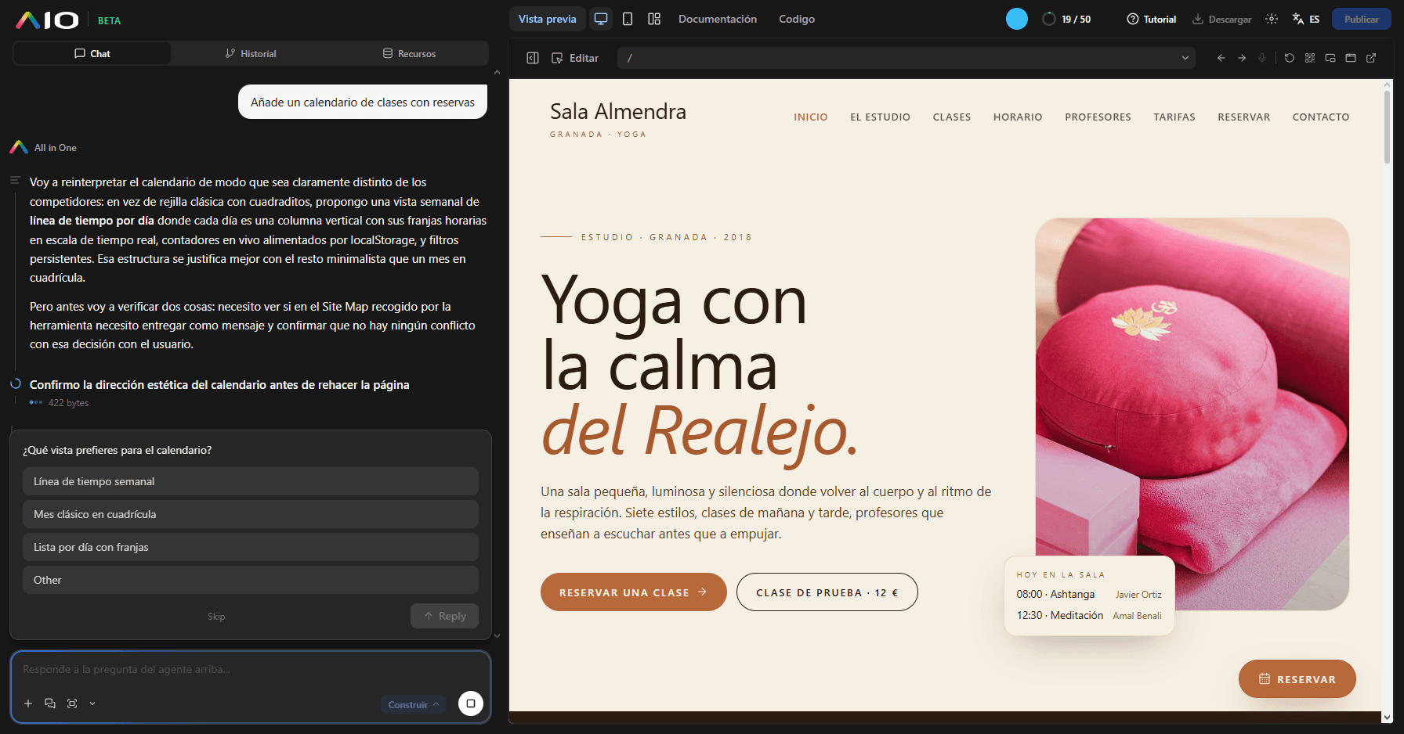Expand the chevron next to capture icon
The image size is (1404, 734).
(x=92, y=703)
